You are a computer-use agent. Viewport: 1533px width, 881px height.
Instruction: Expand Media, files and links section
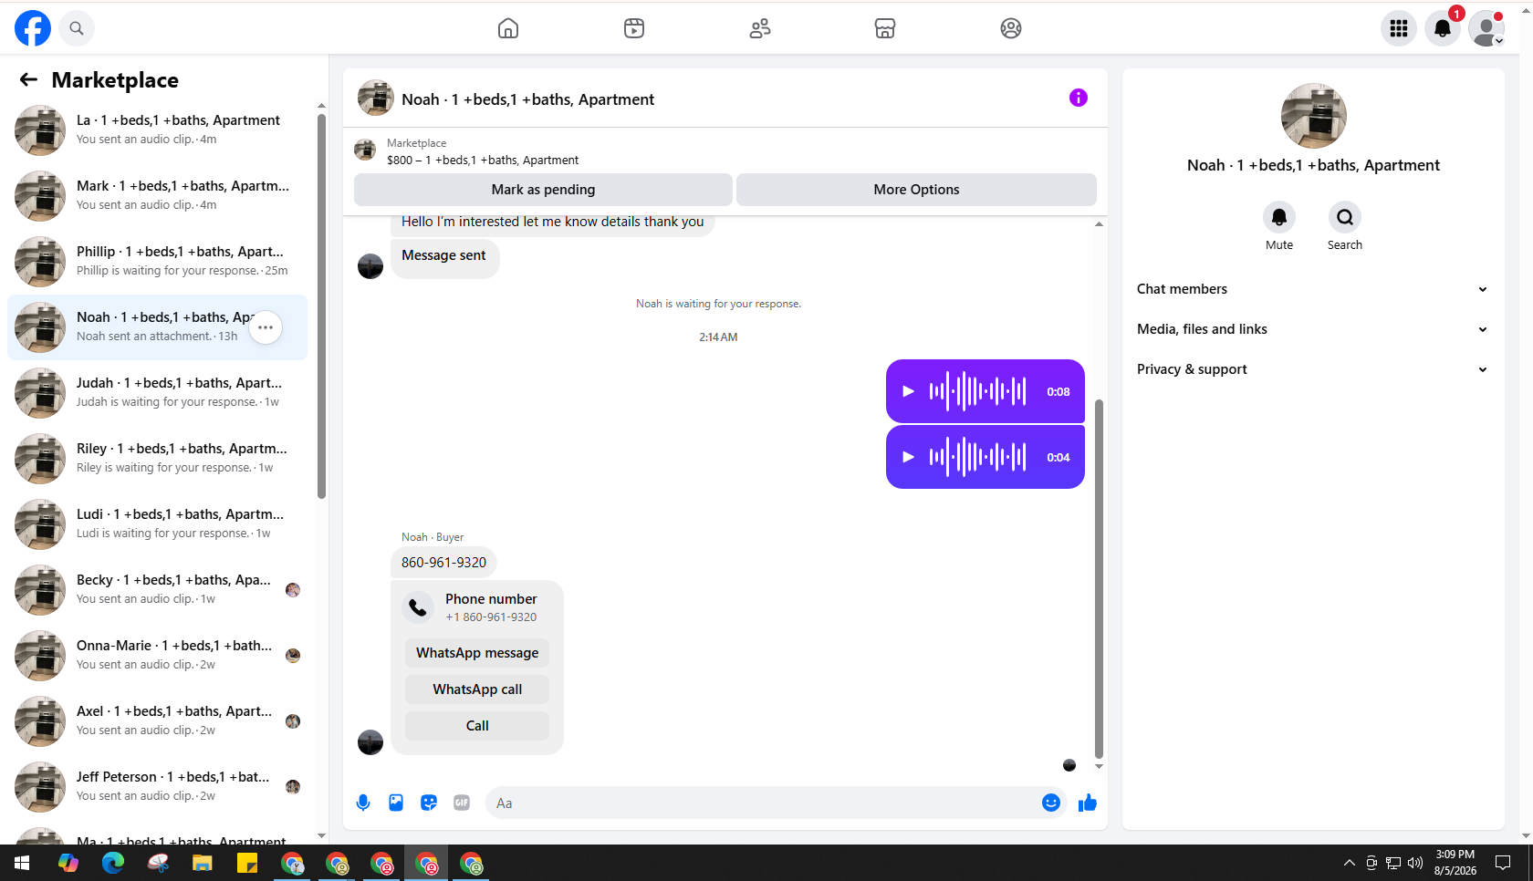[x=1313, y=329]
